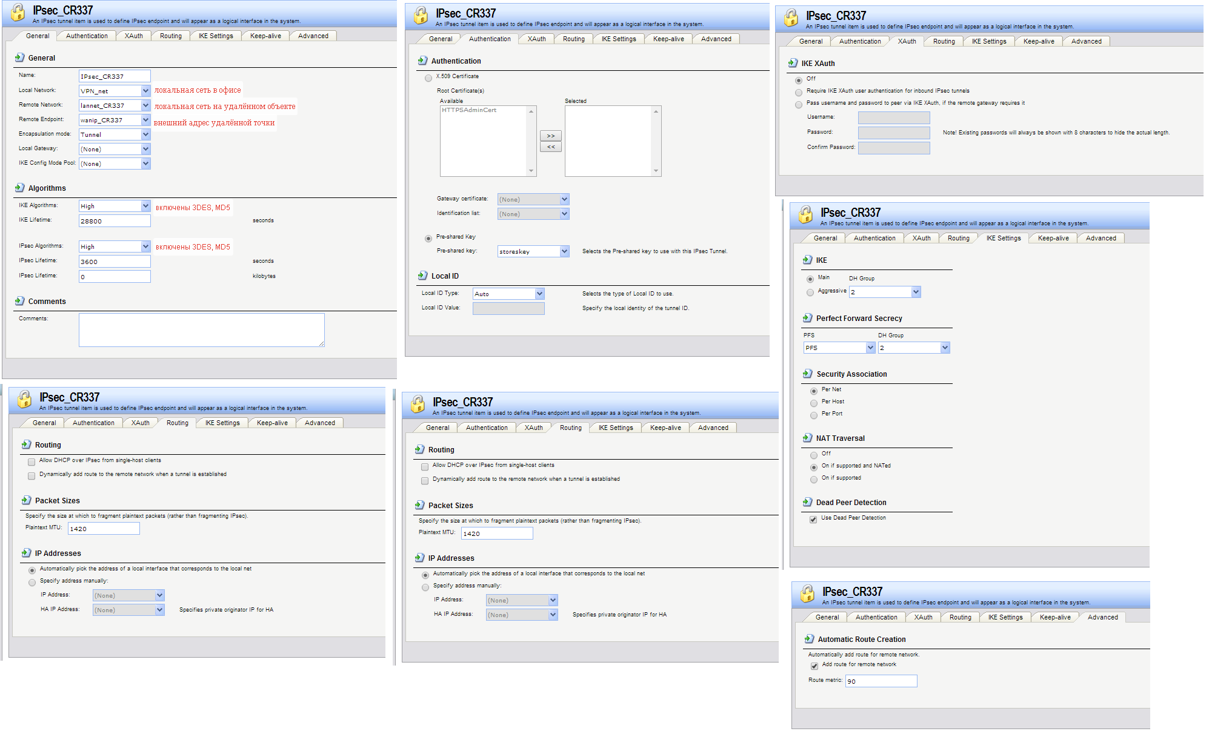The width and height of the screenshot is (1209, 737).
Task: Uncheck Use Dead Peer Detection checkbox
Action: pyautogui.click(x=813, y=519)
